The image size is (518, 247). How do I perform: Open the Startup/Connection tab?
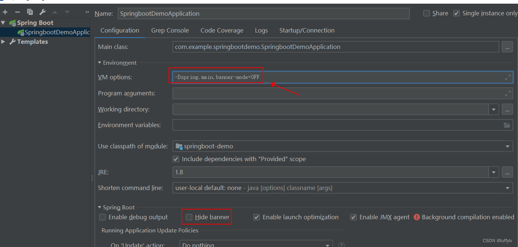[x=307, y=30]
